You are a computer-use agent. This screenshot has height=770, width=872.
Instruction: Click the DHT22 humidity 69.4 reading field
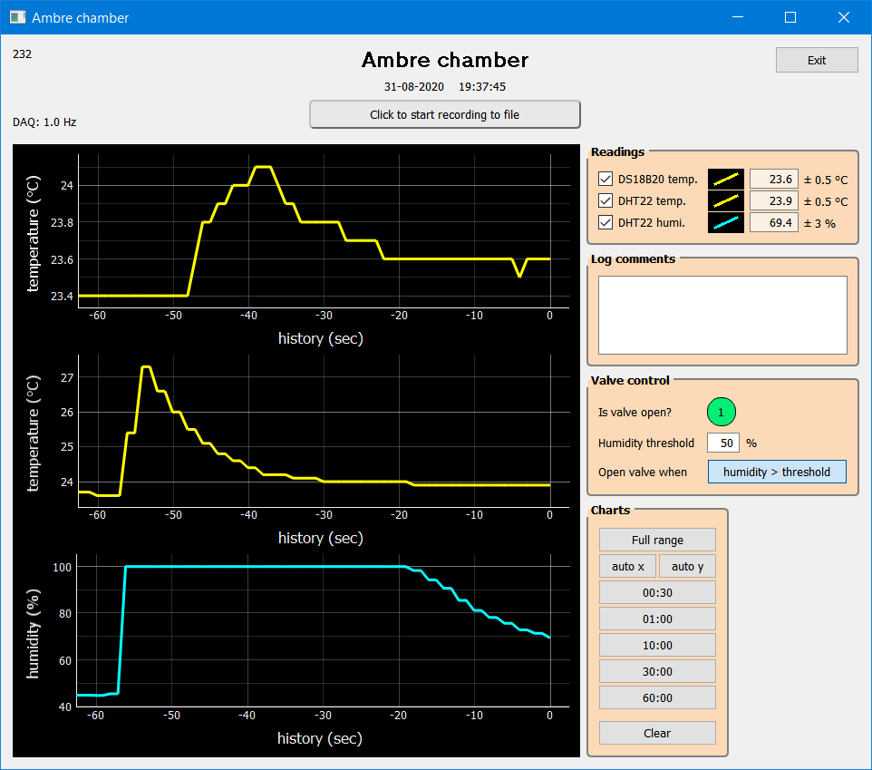[x=773, y=222]
